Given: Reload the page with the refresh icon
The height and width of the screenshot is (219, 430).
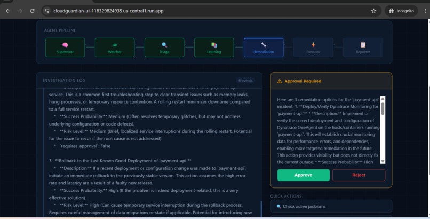Looking at the screenshot, I should click(x=32, y=11).
